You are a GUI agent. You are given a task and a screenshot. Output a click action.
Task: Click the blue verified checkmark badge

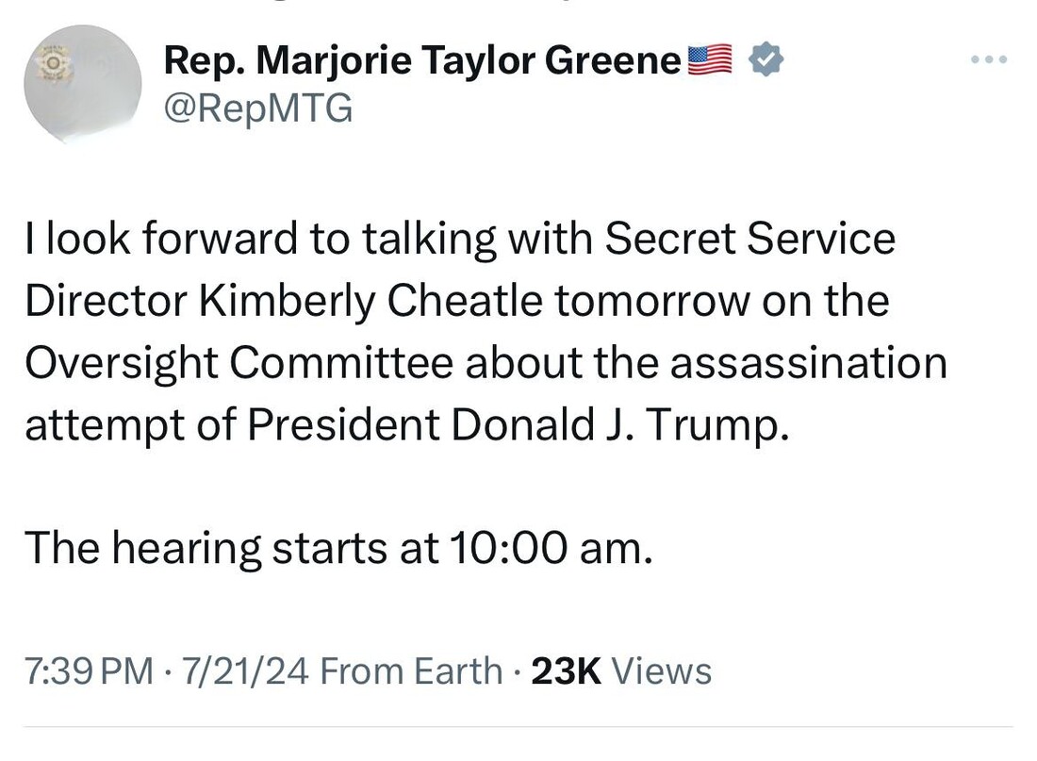pos(765,61)
